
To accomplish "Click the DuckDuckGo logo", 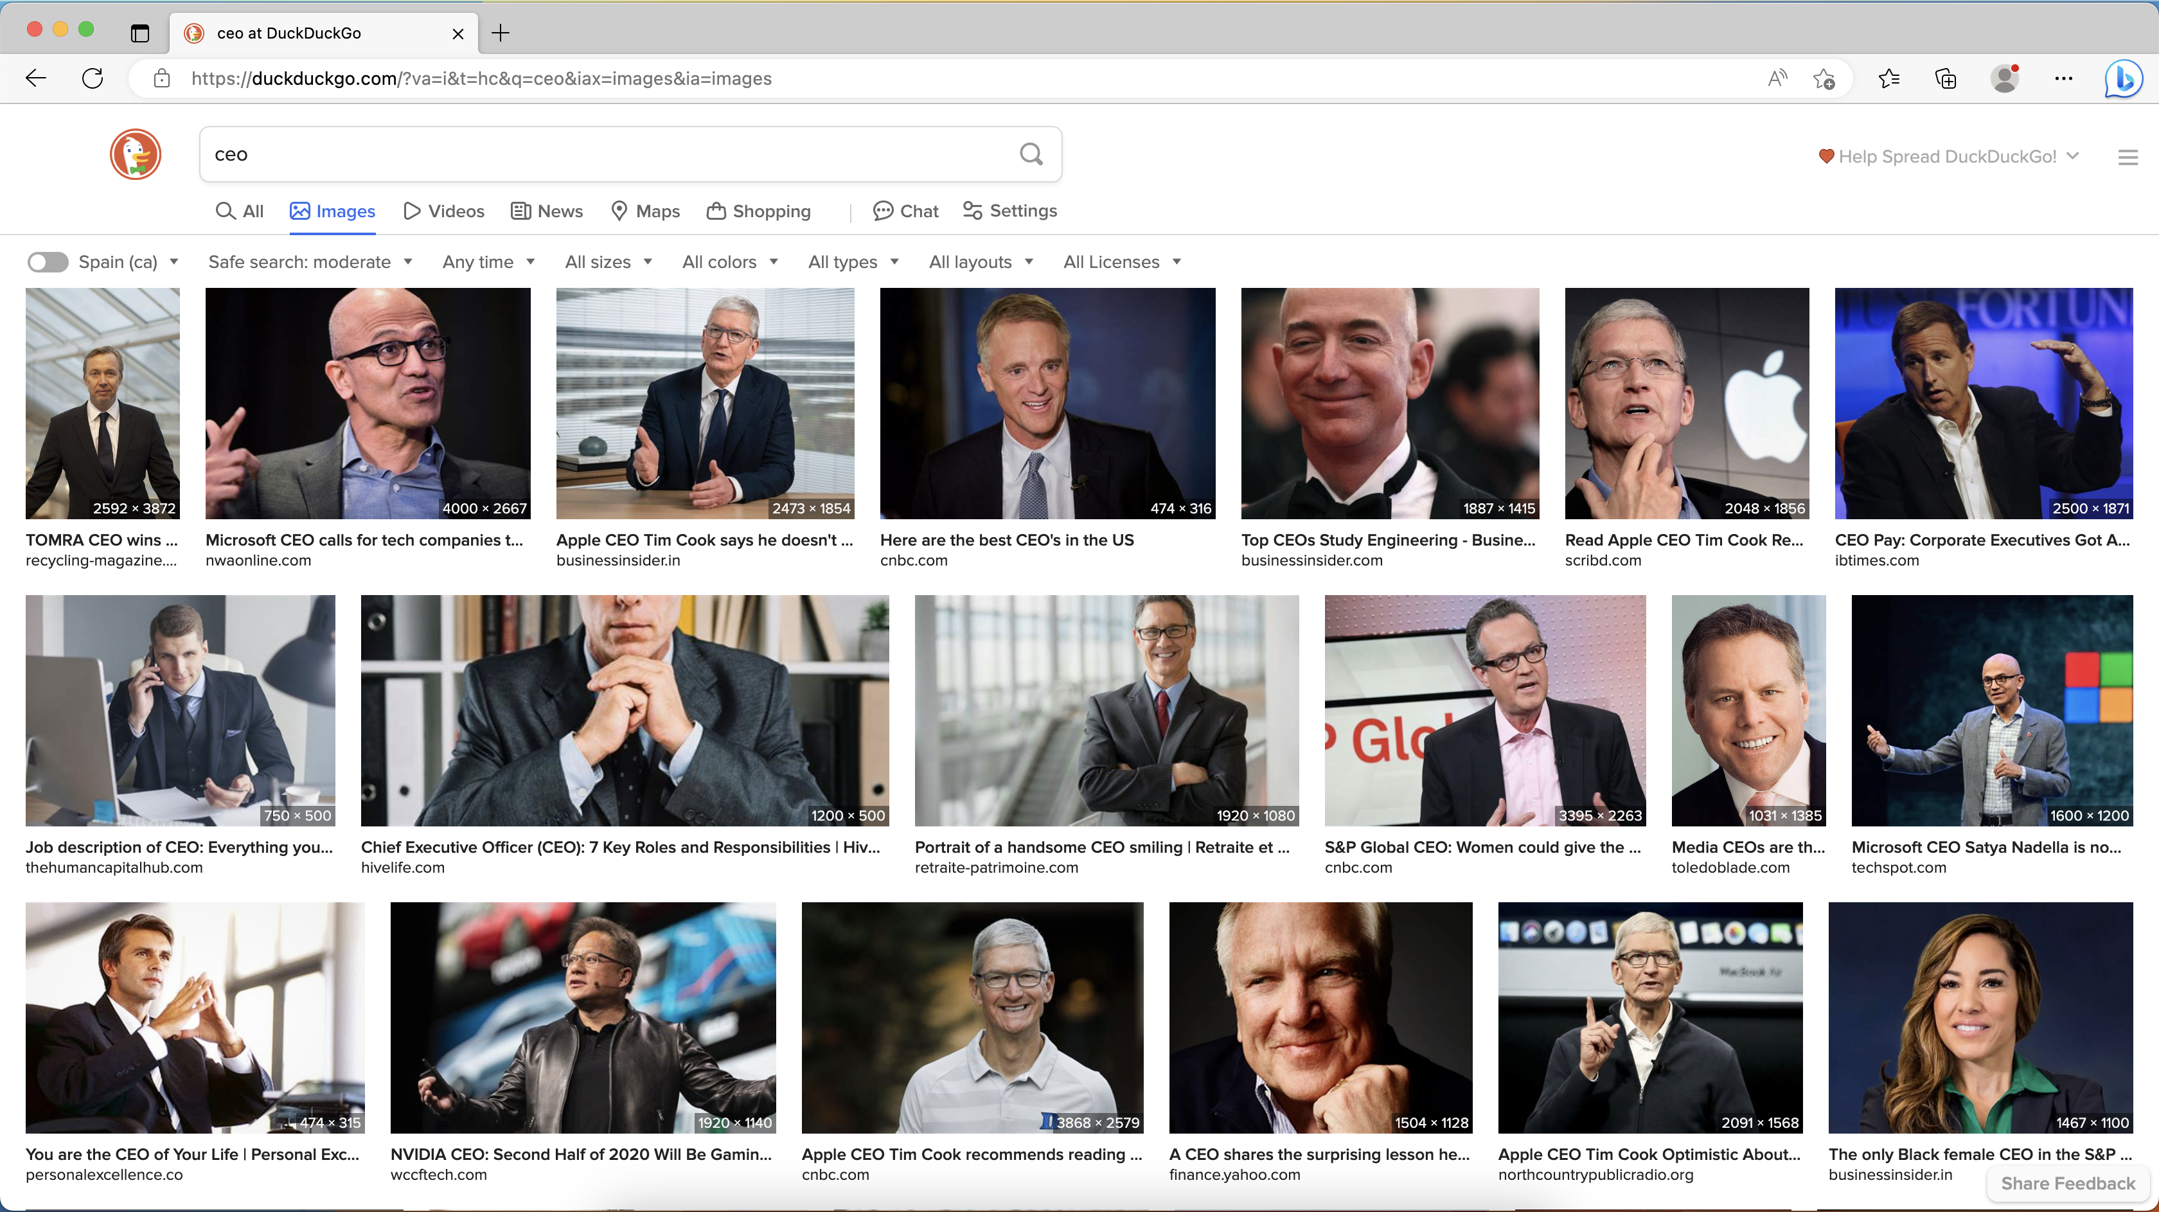I will [136, 154].
